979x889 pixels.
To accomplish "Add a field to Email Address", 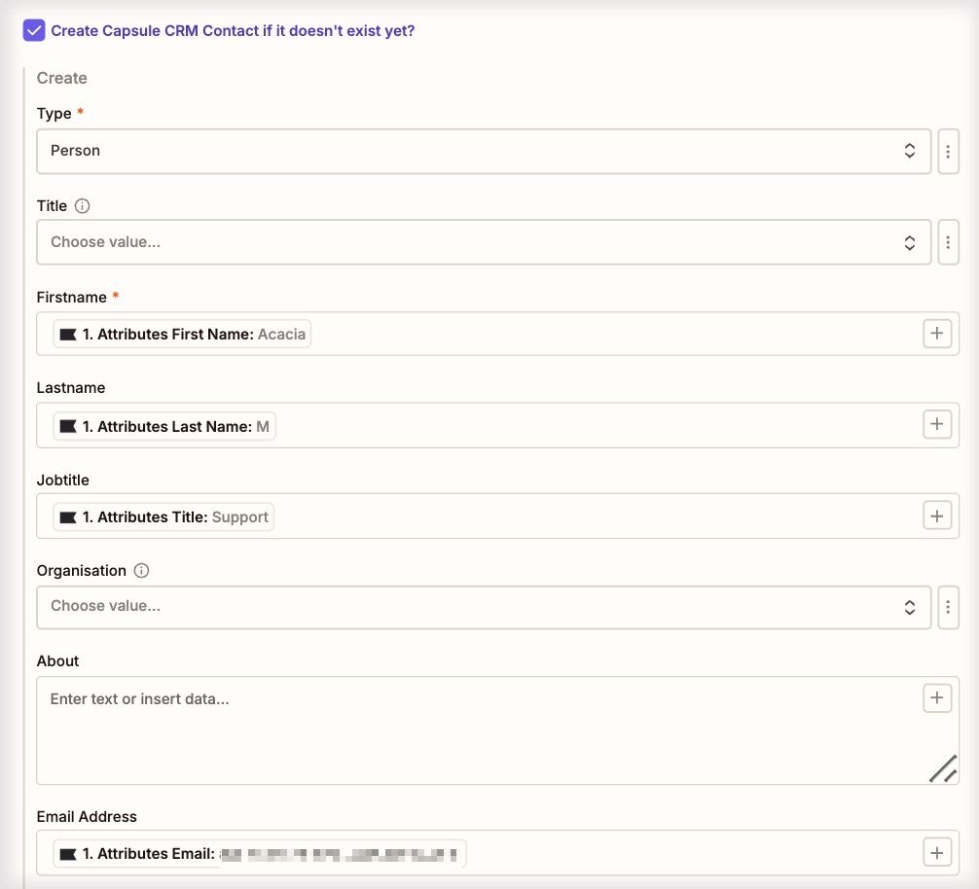I will [x=936, y=851].
